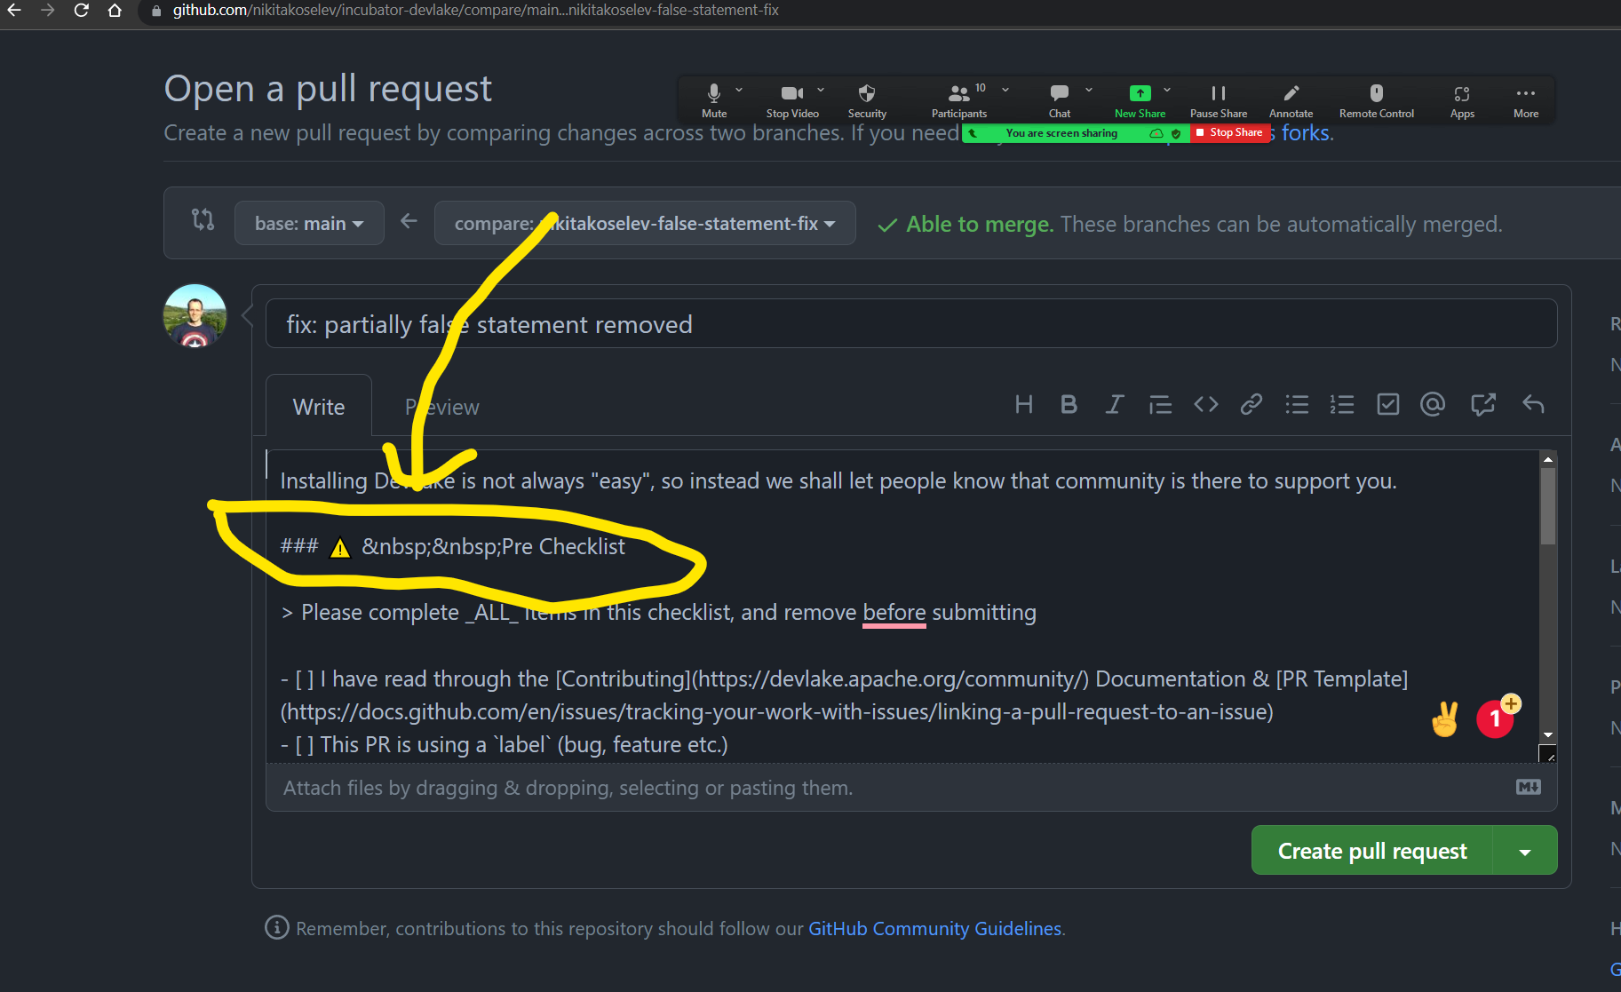Switch to the Preview tab
The image size is (1621, 992).
tap(442, 407)
